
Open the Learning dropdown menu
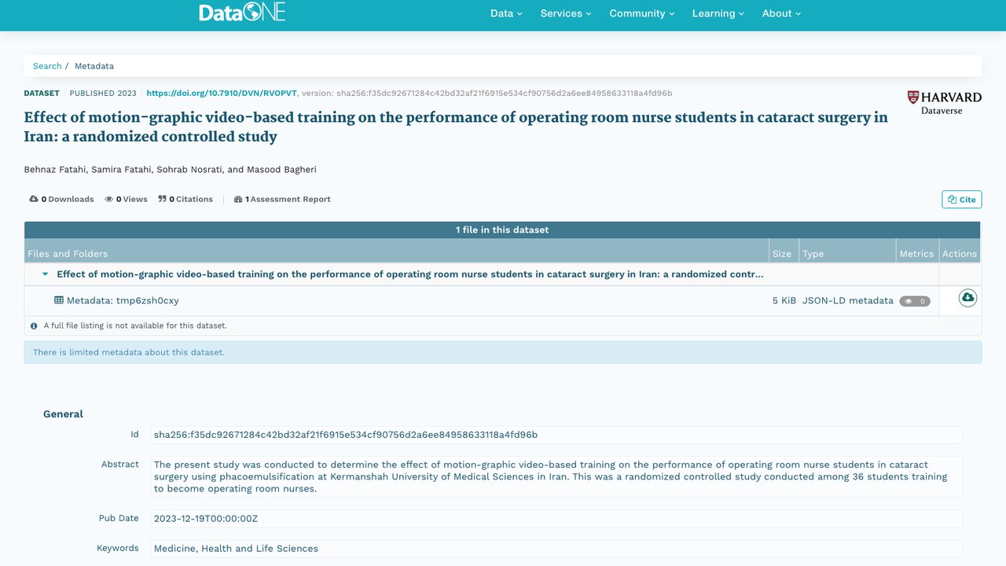(718, 13)
